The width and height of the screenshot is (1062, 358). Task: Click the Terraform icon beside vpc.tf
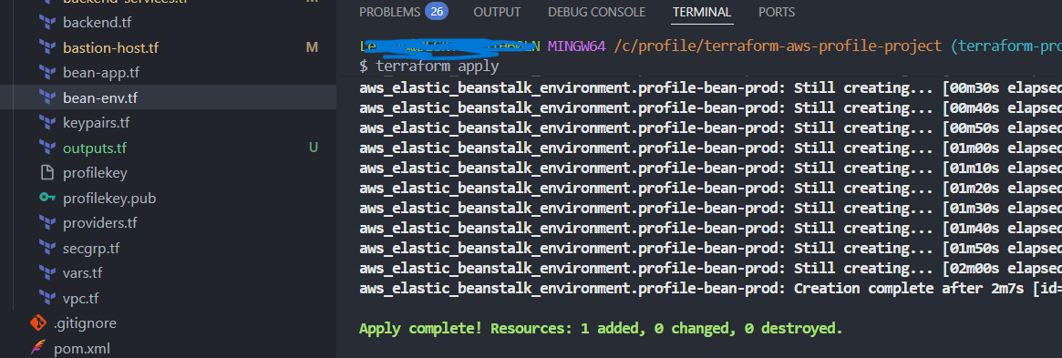(x=46, y=298)
